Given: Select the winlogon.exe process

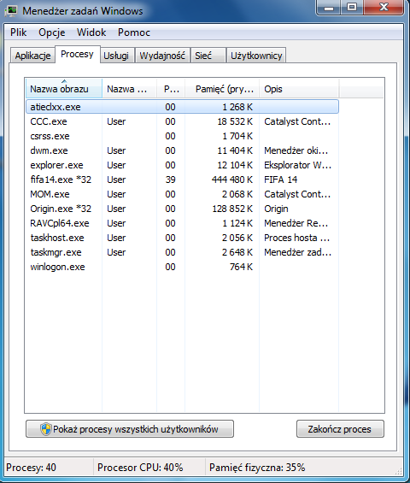Looking at the screenshot, I should click(182, 267).
